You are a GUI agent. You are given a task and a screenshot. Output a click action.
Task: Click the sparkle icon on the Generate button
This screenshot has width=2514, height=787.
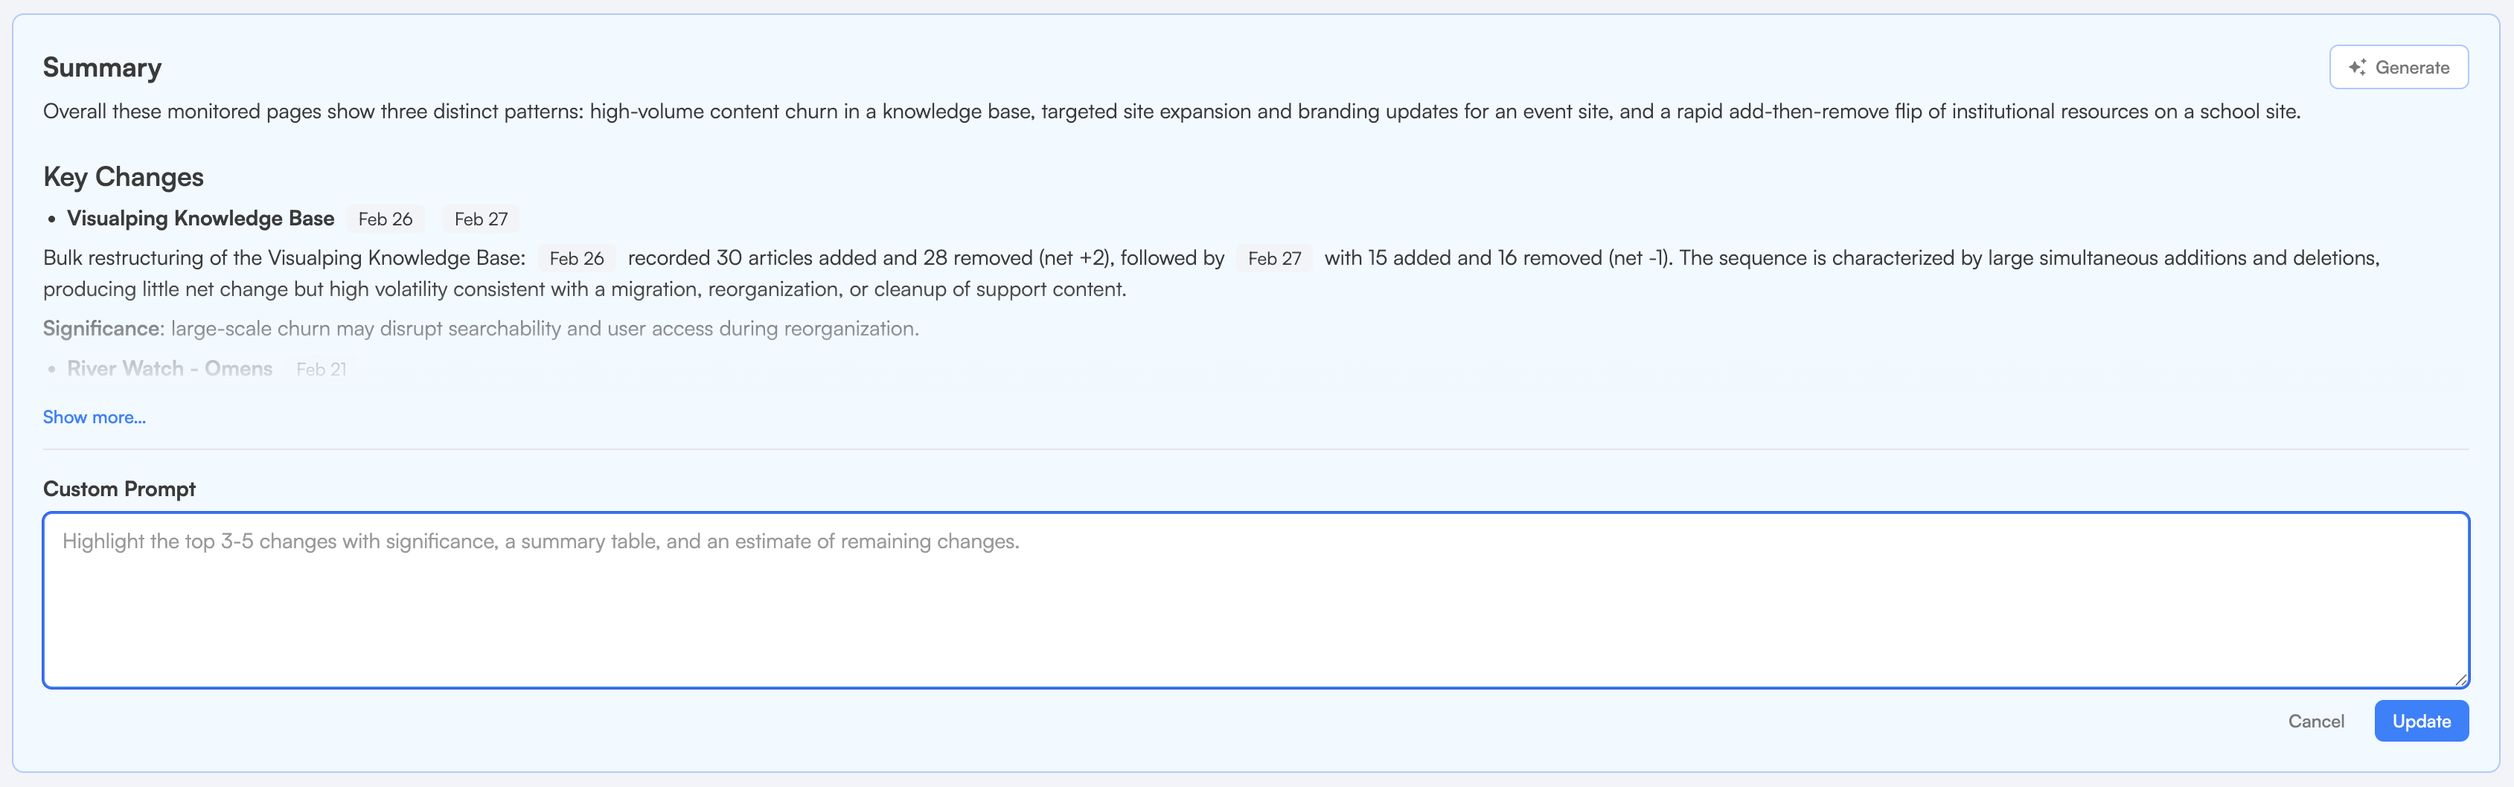2357,67
